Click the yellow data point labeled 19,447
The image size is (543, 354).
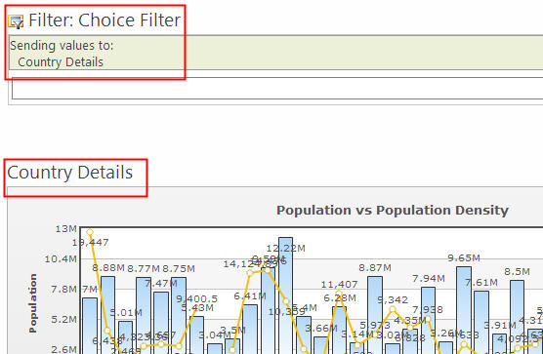coord(90,232)
